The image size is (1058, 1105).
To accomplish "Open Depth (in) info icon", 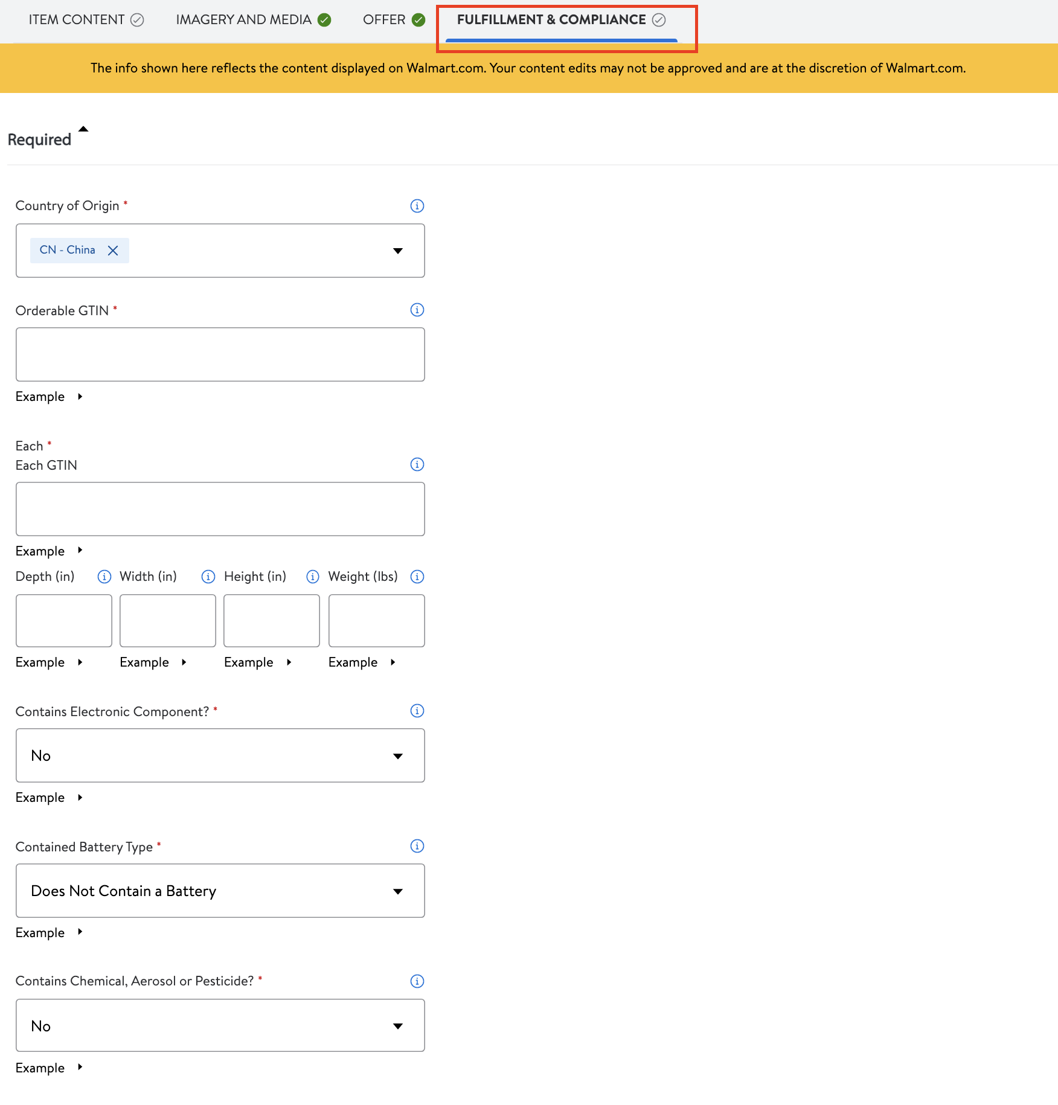I will 104,577.
